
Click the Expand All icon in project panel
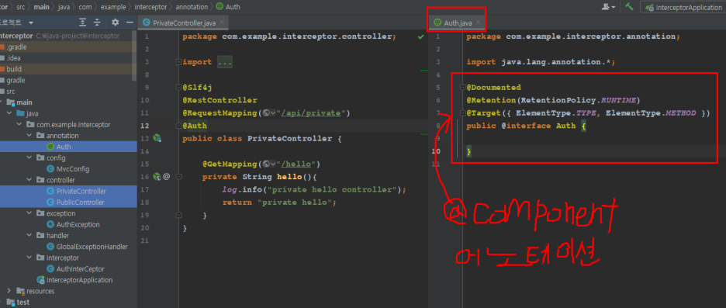[x=82, y=22]
